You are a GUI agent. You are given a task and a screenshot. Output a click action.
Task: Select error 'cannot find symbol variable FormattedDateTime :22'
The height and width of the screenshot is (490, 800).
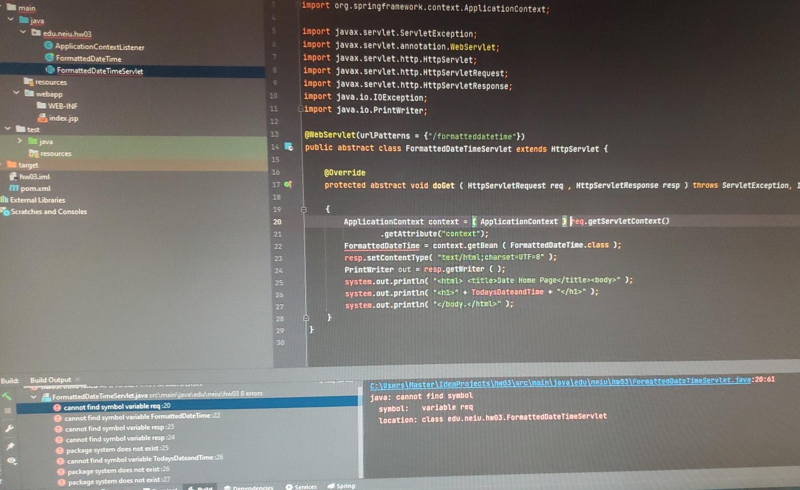tap(142, 417)
